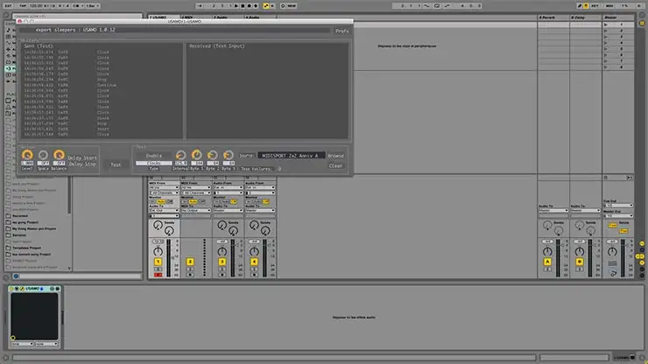Screen dimensions: 648x364
Task: Toggle return track A activator
Action: tap(547, 262)
